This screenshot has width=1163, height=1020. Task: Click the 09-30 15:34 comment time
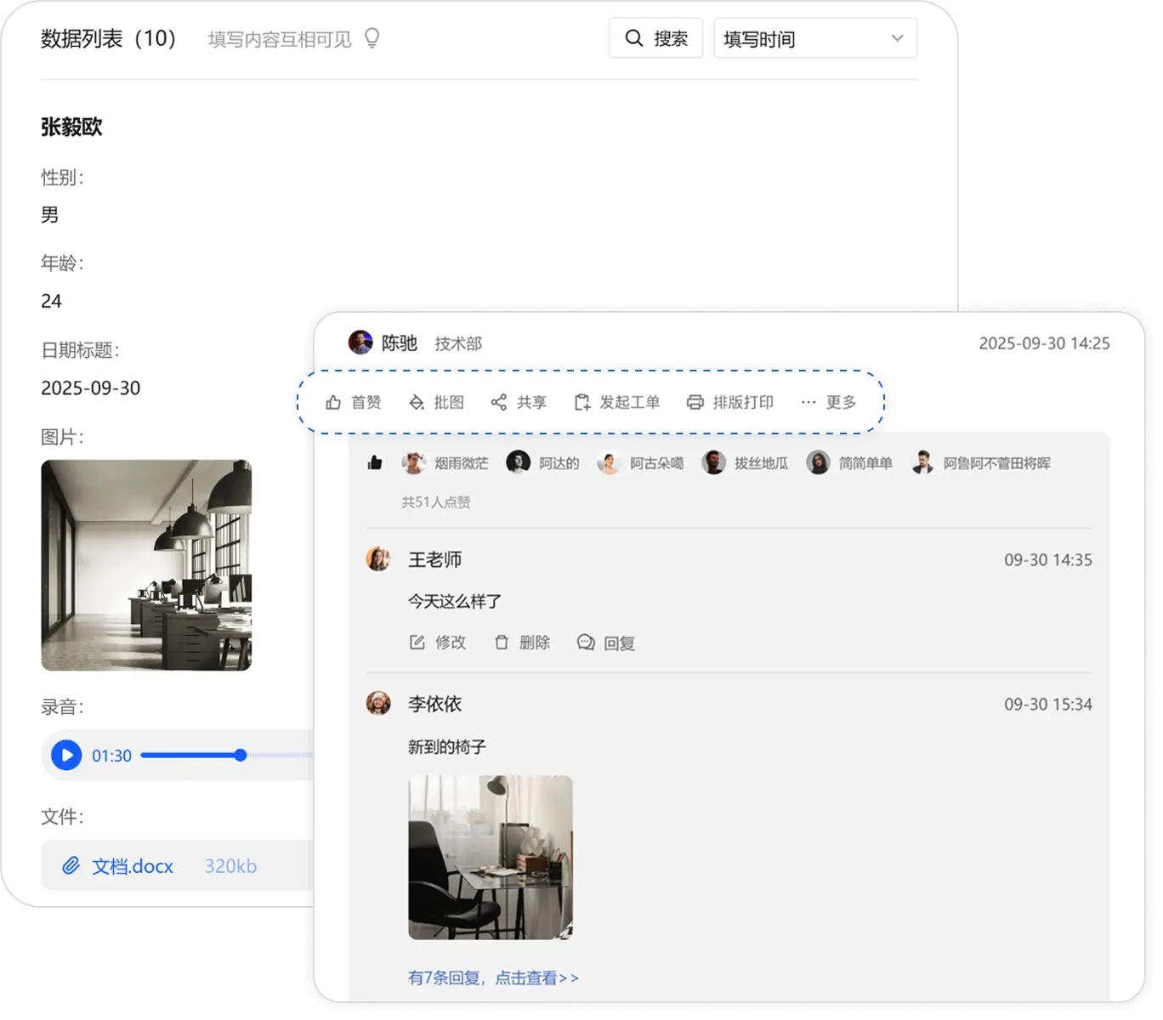(1048, 704)
